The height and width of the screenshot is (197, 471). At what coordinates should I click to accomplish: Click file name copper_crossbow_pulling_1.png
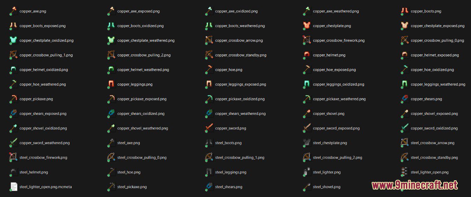46,55
